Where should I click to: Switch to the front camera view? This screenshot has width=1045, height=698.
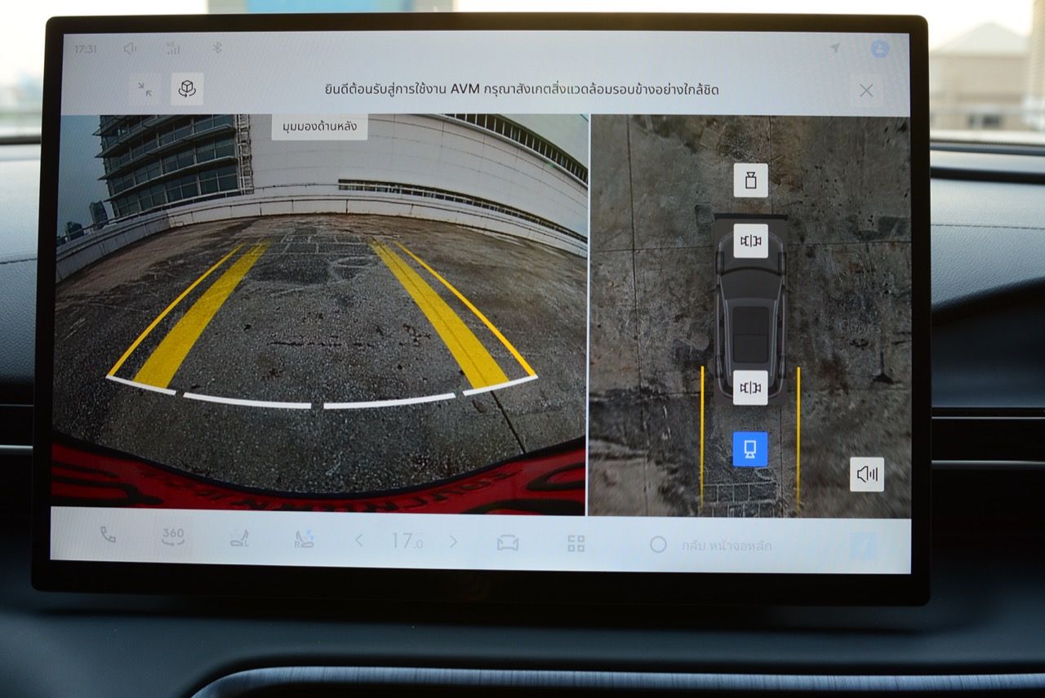[750, 180]
